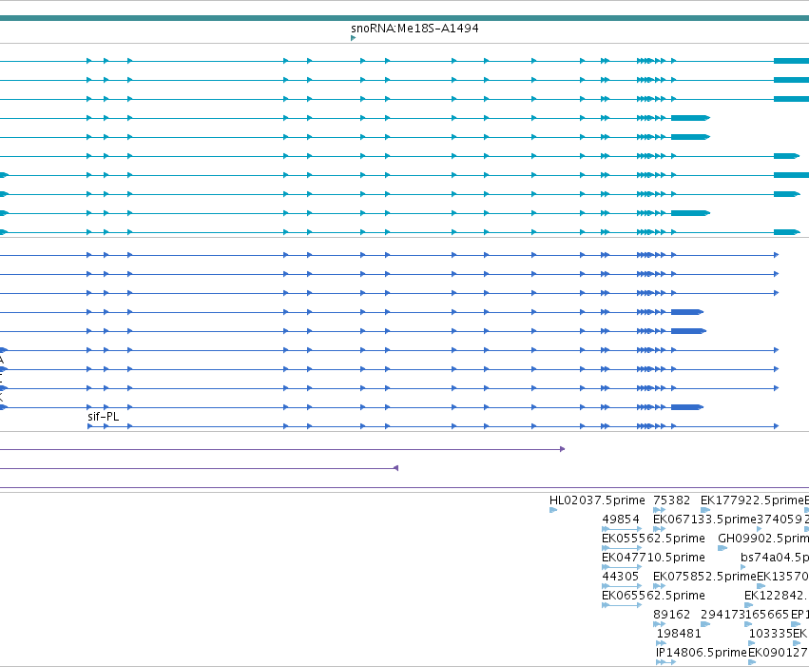Select the bs74a04 EST label
The height and width of the screenshot is (667, 809).
coord(775,558)
